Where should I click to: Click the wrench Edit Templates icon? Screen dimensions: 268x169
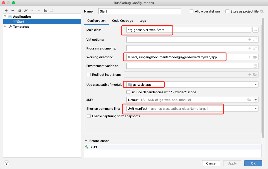click(26, 10)
